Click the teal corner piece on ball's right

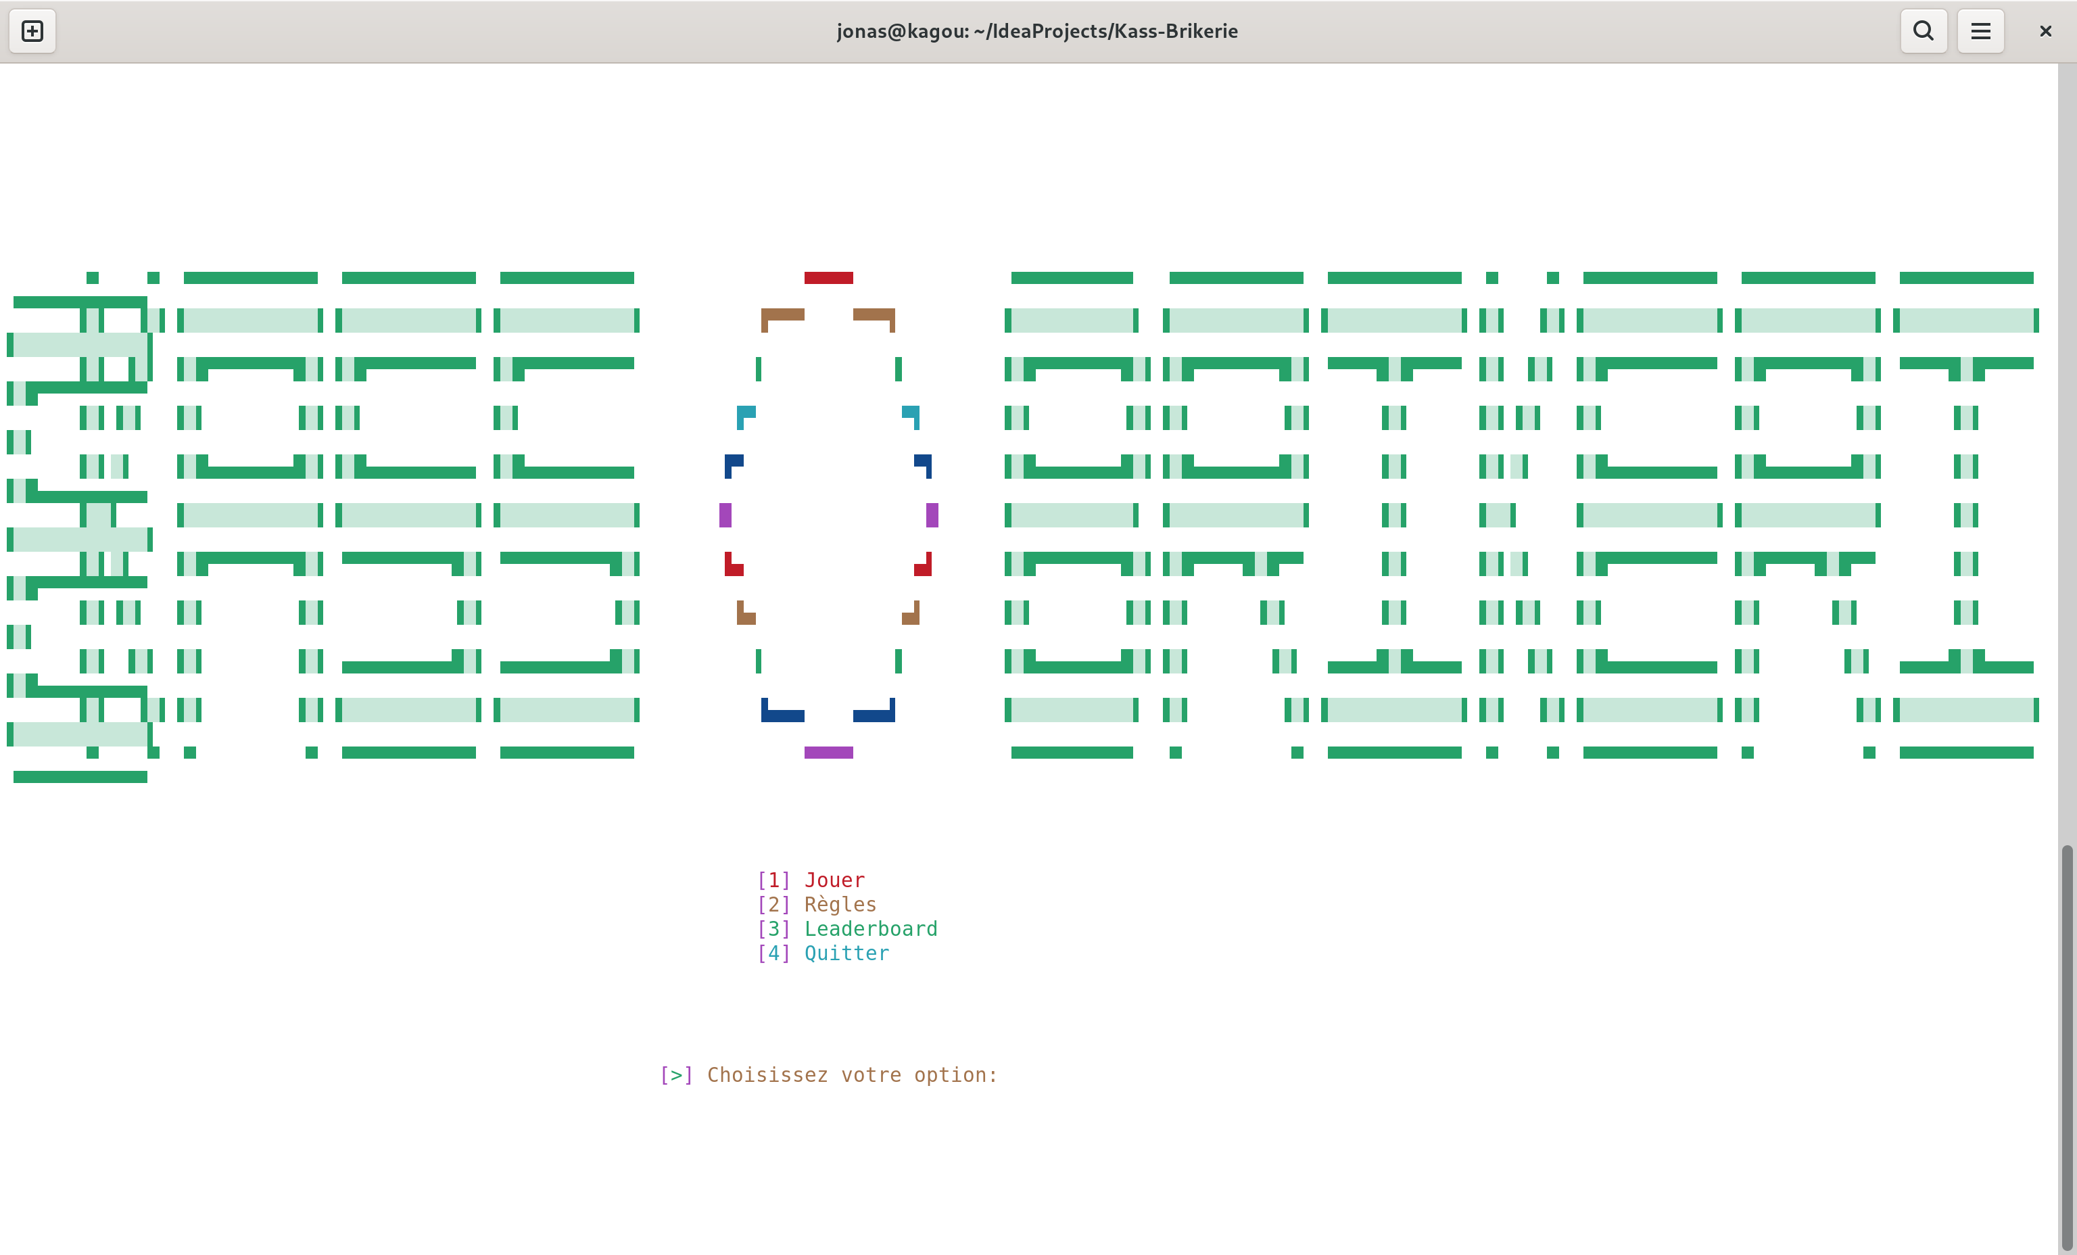pos(910,417)
